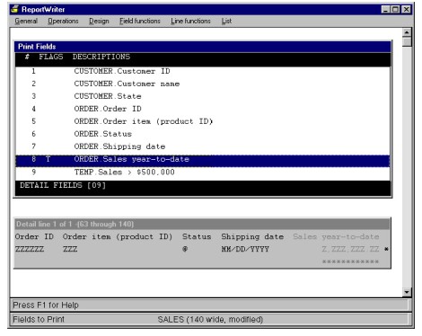422x336 pixels.
Task: Select highlighted ORDER.Sales year-to-date row
Action: click(203, 159)
